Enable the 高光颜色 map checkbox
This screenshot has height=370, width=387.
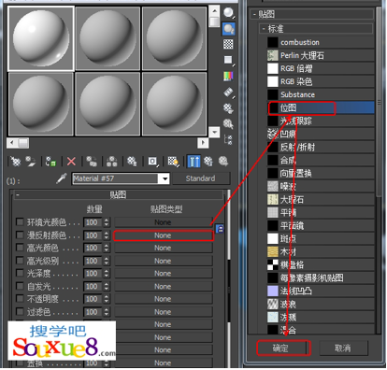20,248
